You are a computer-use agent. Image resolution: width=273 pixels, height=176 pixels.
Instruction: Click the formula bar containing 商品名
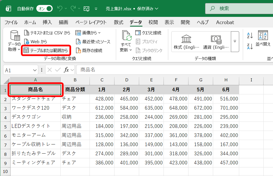click(175, 70)
